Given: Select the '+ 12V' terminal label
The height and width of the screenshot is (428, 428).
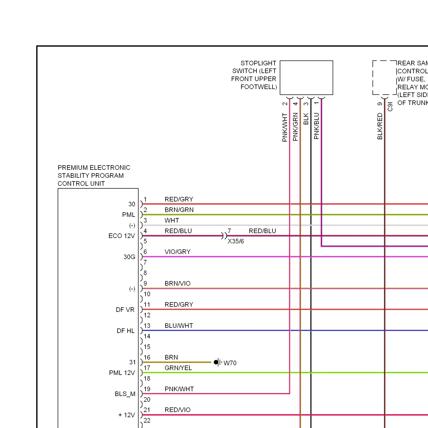Looking at the screenshot, I should coord(126,415).
